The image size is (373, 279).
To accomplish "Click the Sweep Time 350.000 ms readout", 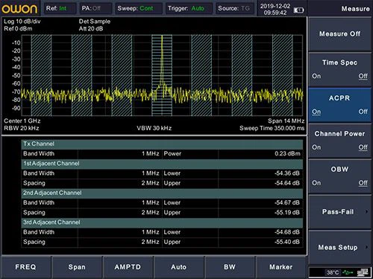I will pyautogui.click(x=272, y=128).
